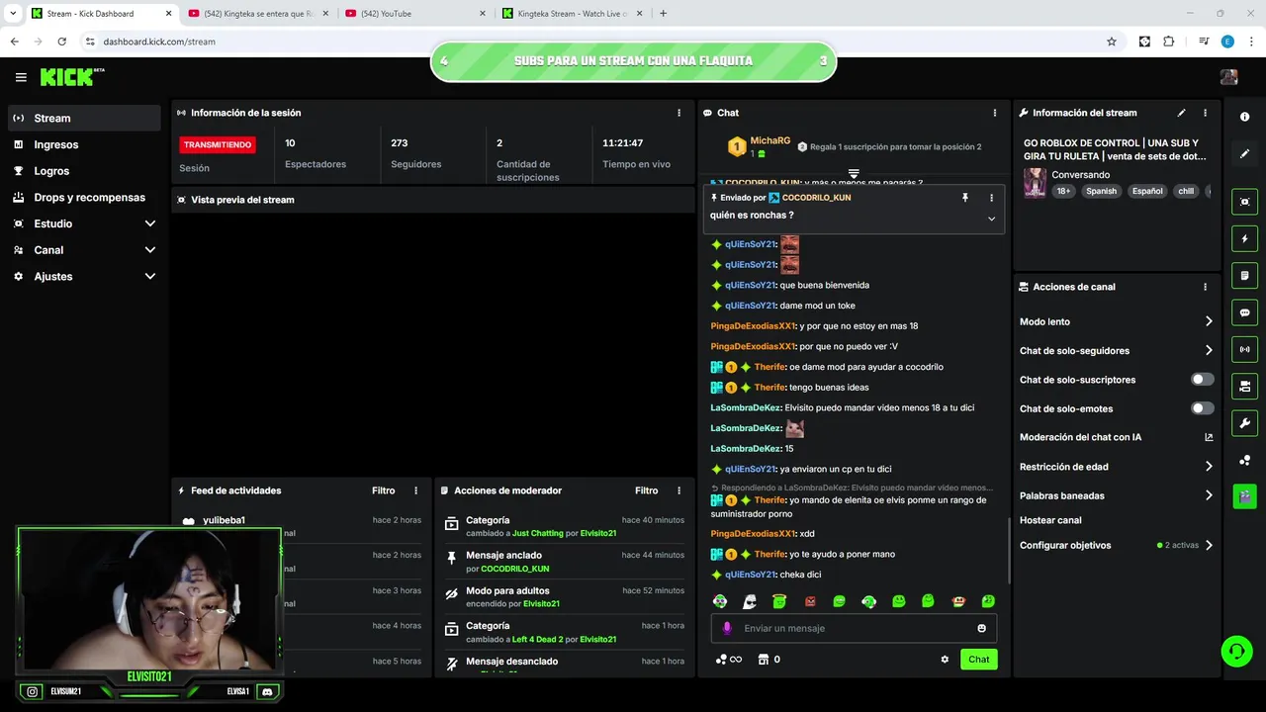
Task: Open emoji picker in message box
Action: 981,628
